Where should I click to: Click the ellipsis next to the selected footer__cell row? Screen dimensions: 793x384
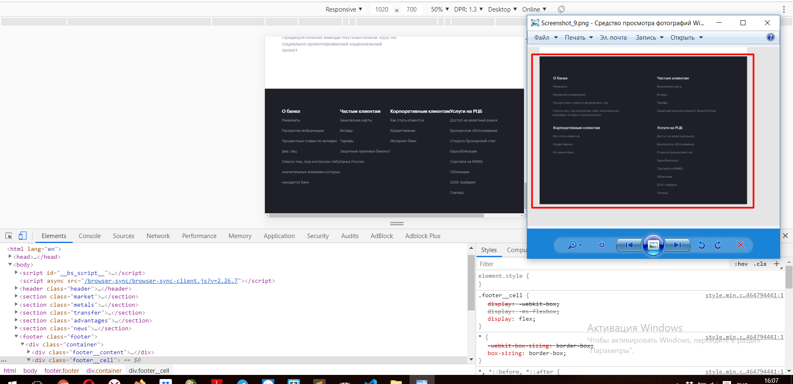coord(4,360)
